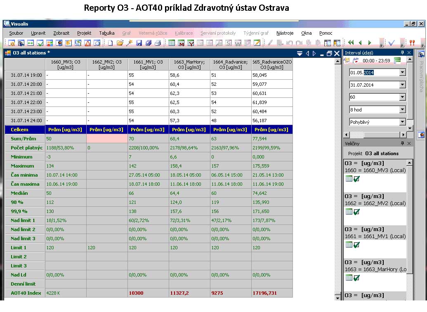Image resolution: width=427 pixels, height=312 pixels.
Task: Click the window icon with blue refresh arrows
Action: click(78, 43)
